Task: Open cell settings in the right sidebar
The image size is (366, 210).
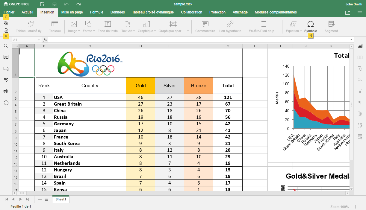Action: [360, 46]
